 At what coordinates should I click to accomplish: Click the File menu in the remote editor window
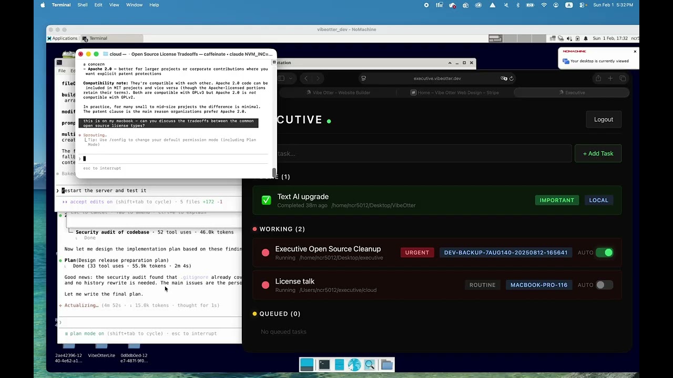point(62,70)
